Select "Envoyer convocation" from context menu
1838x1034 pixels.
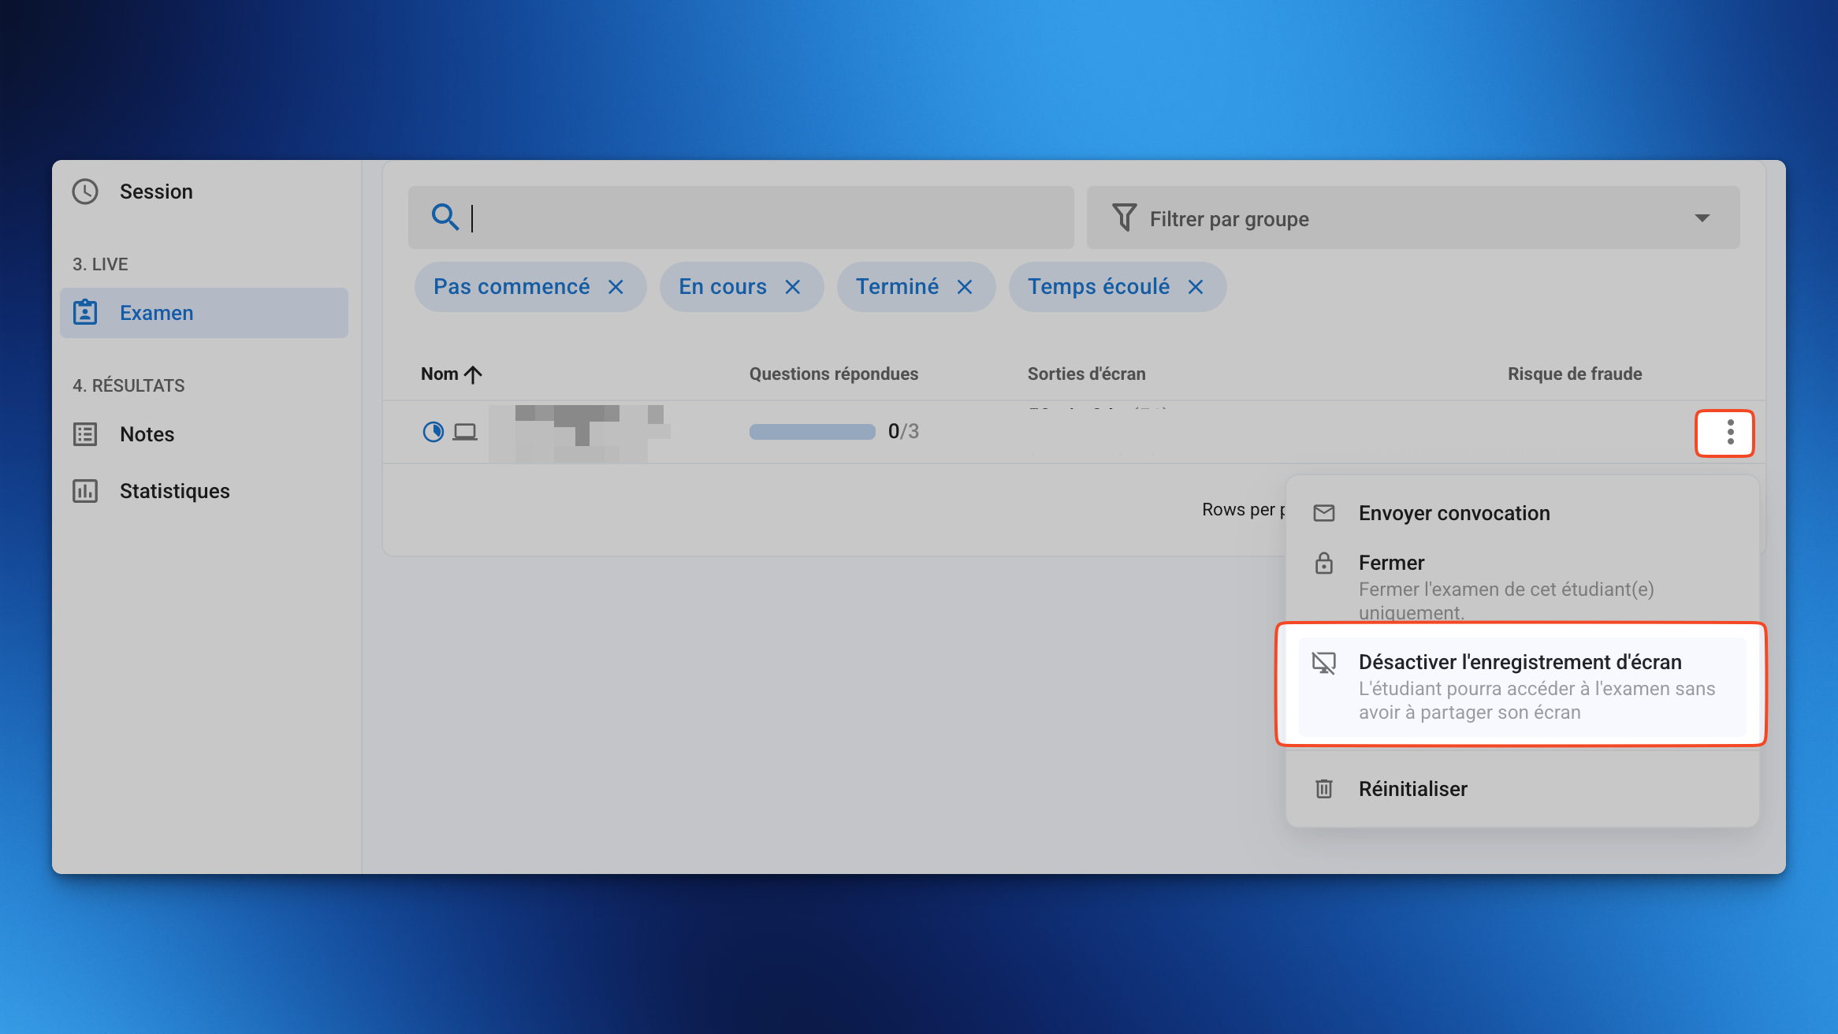tap(1453, 513)
